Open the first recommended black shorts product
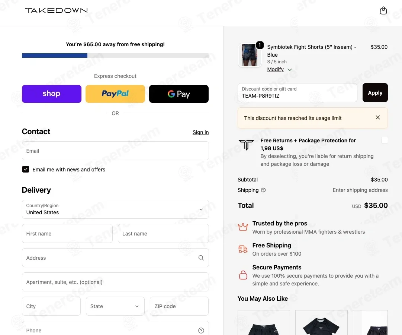Screen dimensions: 402x335 coord(264,323)
